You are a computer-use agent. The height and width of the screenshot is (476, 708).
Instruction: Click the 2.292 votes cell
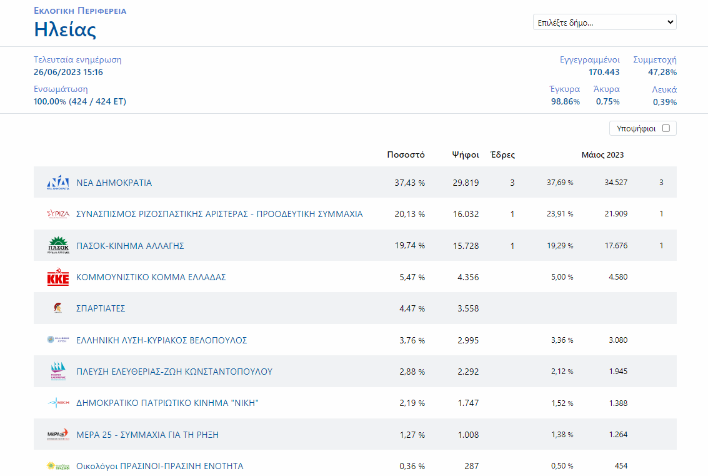pos(468,372)
